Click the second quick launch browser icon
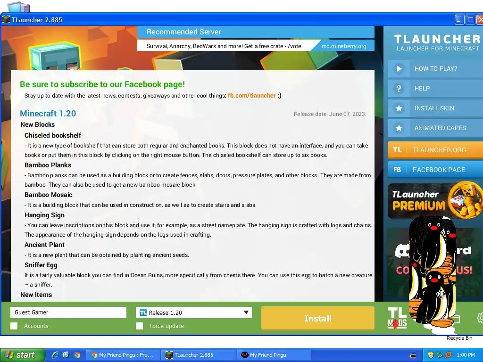The height and width of the screenshot is (362, 483). point(66,355)
